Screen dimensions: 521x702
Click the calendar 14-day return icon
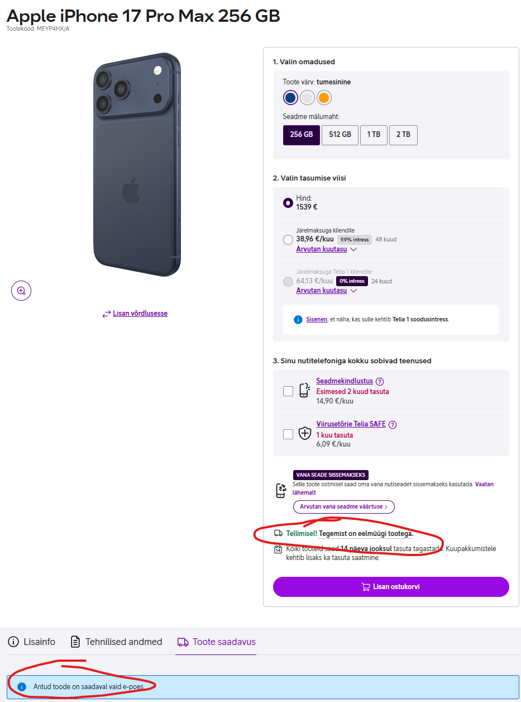[278, 549]
